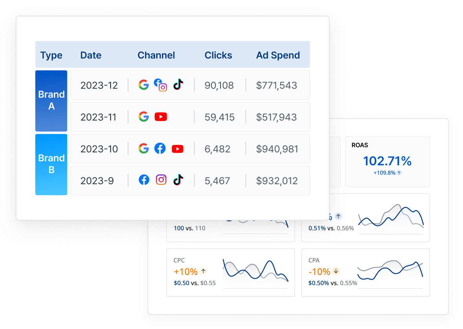Click the Google icon for 2023-11
This screenshot has width=463, height=329.
click(x=144, y=116)
